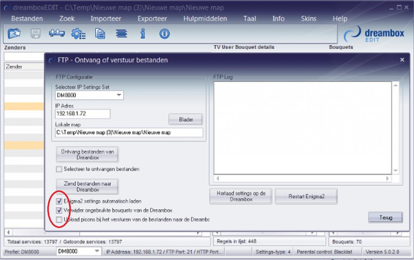Enable the 'Upload picons' checkbox

(x=59, y=219)
